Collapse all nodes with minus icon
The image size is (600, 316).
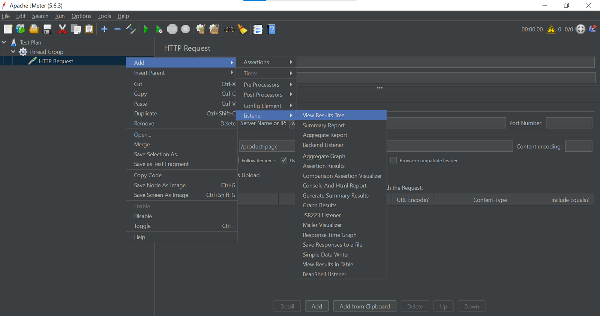(117, 29)
